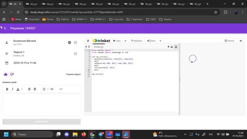Expand the text color dropdown arrow
The width and height of the screenshot is (247, 139).
22,89
